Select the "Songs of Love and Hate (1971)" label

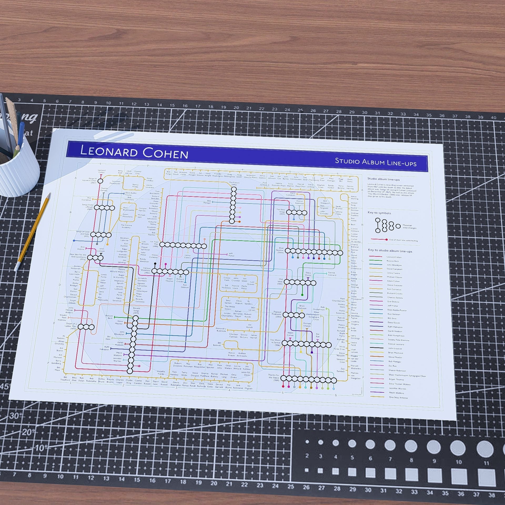83,234
